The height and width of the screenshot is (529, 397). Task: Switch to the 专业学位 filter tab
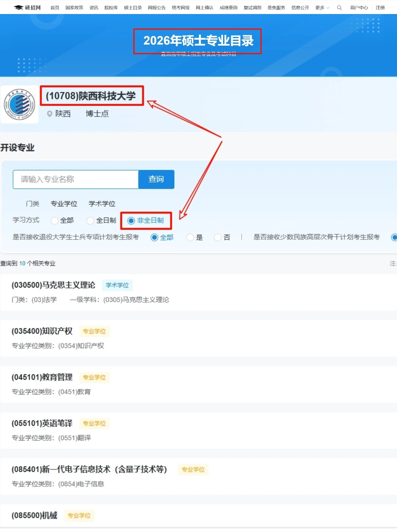[64, 204]
